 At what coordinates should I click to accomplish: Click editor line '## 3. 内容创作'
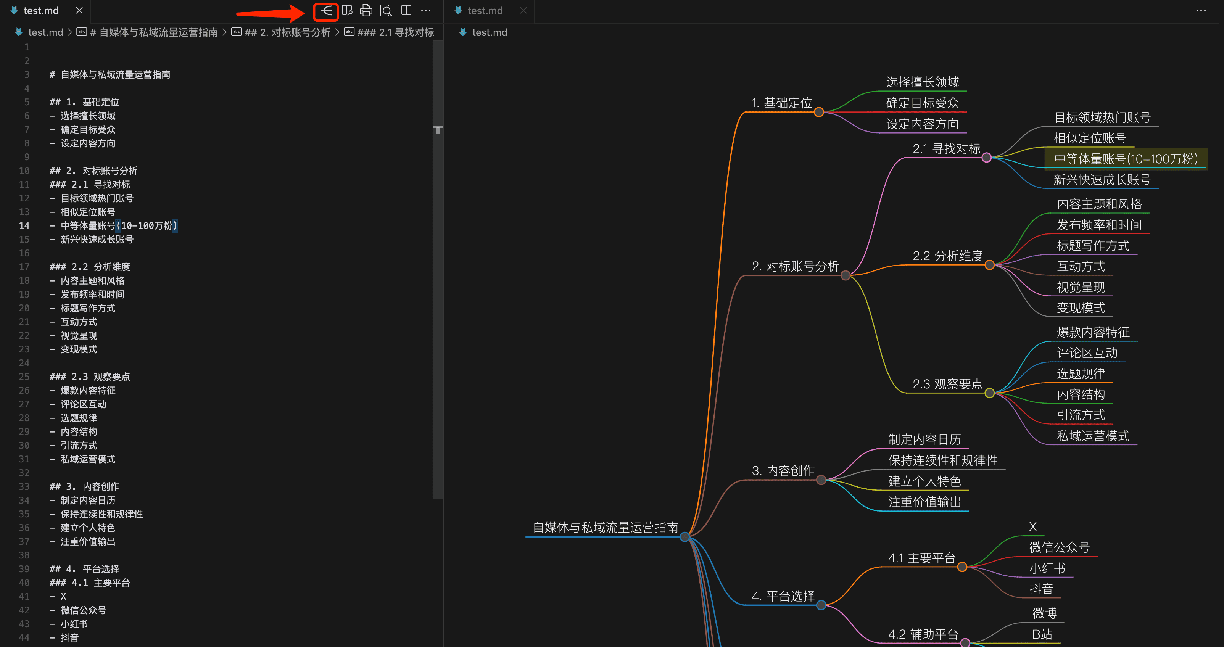[x=84, y=486]
